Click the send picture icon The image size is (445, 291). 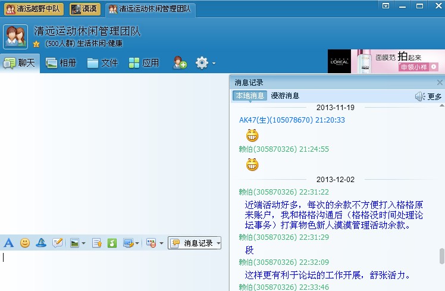click(x=74, y=243)
